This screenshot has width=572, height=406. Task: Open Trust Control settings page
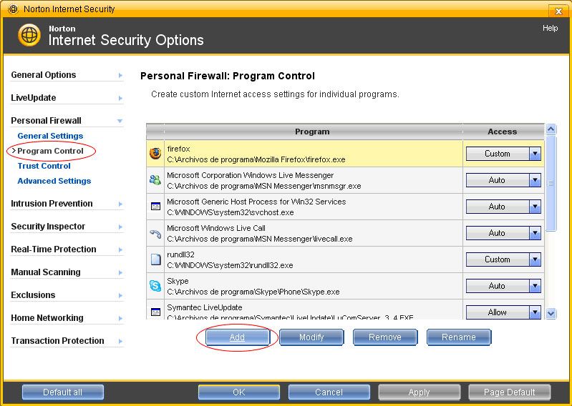click(44, 166)
